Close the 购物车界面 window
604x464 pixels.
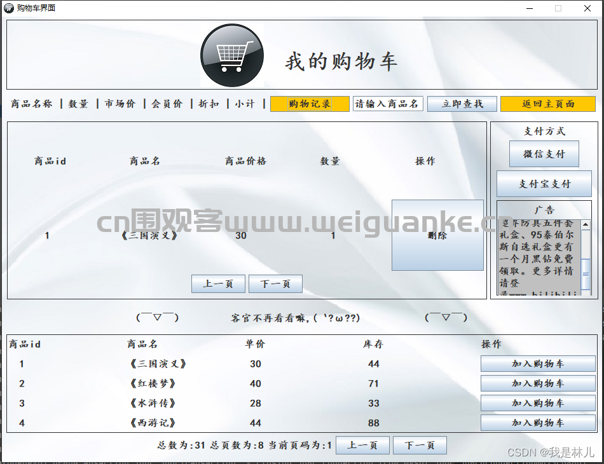pyautogui.click(x=587, y=8)
